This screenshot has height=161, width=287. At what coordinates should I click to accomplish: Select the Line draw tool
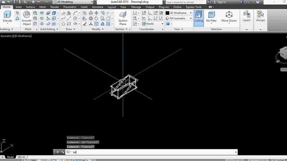point(69,18)
